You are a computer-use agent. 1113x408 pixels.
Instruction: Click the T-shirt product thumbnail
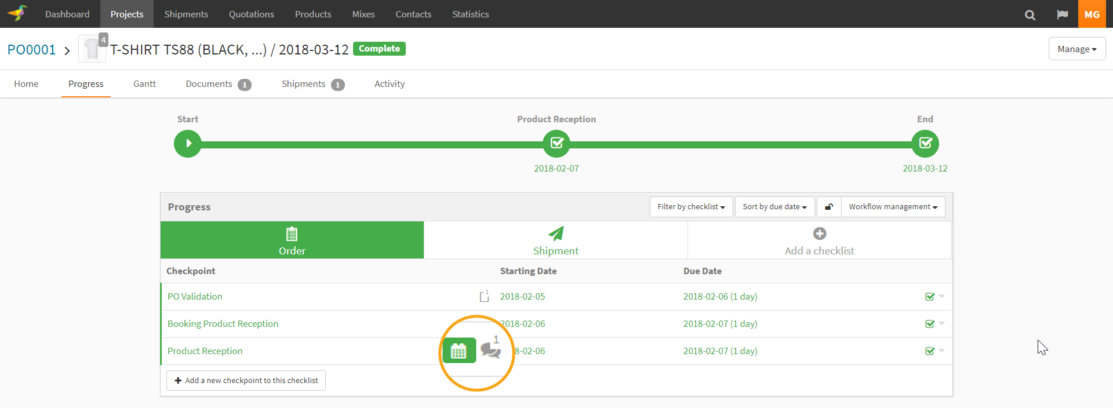coord(92,49)
